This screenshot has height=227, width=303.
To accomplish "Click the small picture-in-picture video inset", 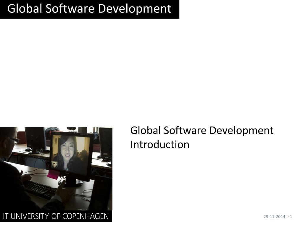I will pos(54,164).
